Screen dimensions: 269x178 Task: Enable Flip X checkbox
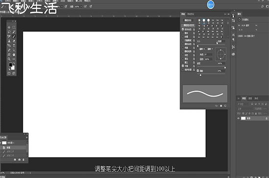coord(198,49)
